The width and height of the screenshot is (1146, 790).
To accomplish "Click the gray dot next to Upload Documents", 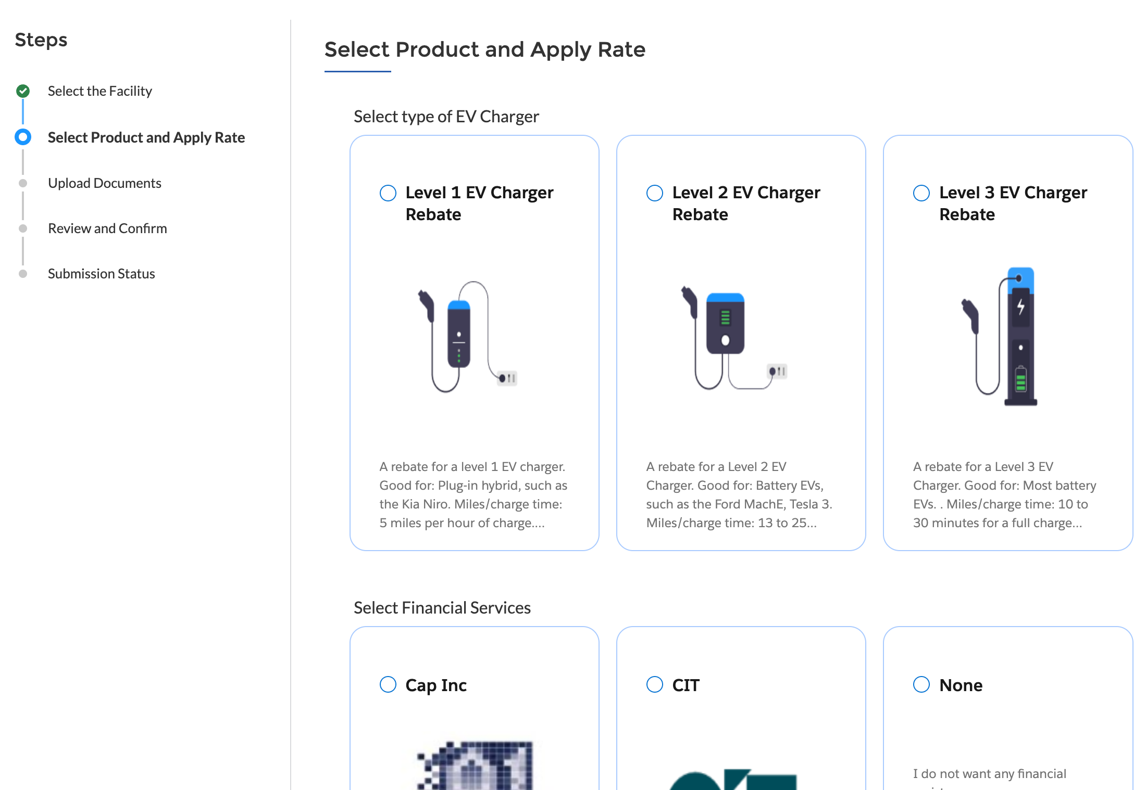I will (23, 183).
